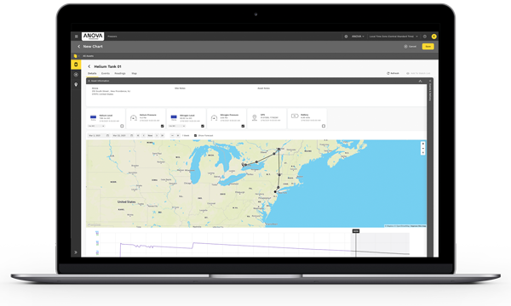This screenshot has width=511, height=306.
Task: Switch to the Readings tab
Action: [120, 73]
